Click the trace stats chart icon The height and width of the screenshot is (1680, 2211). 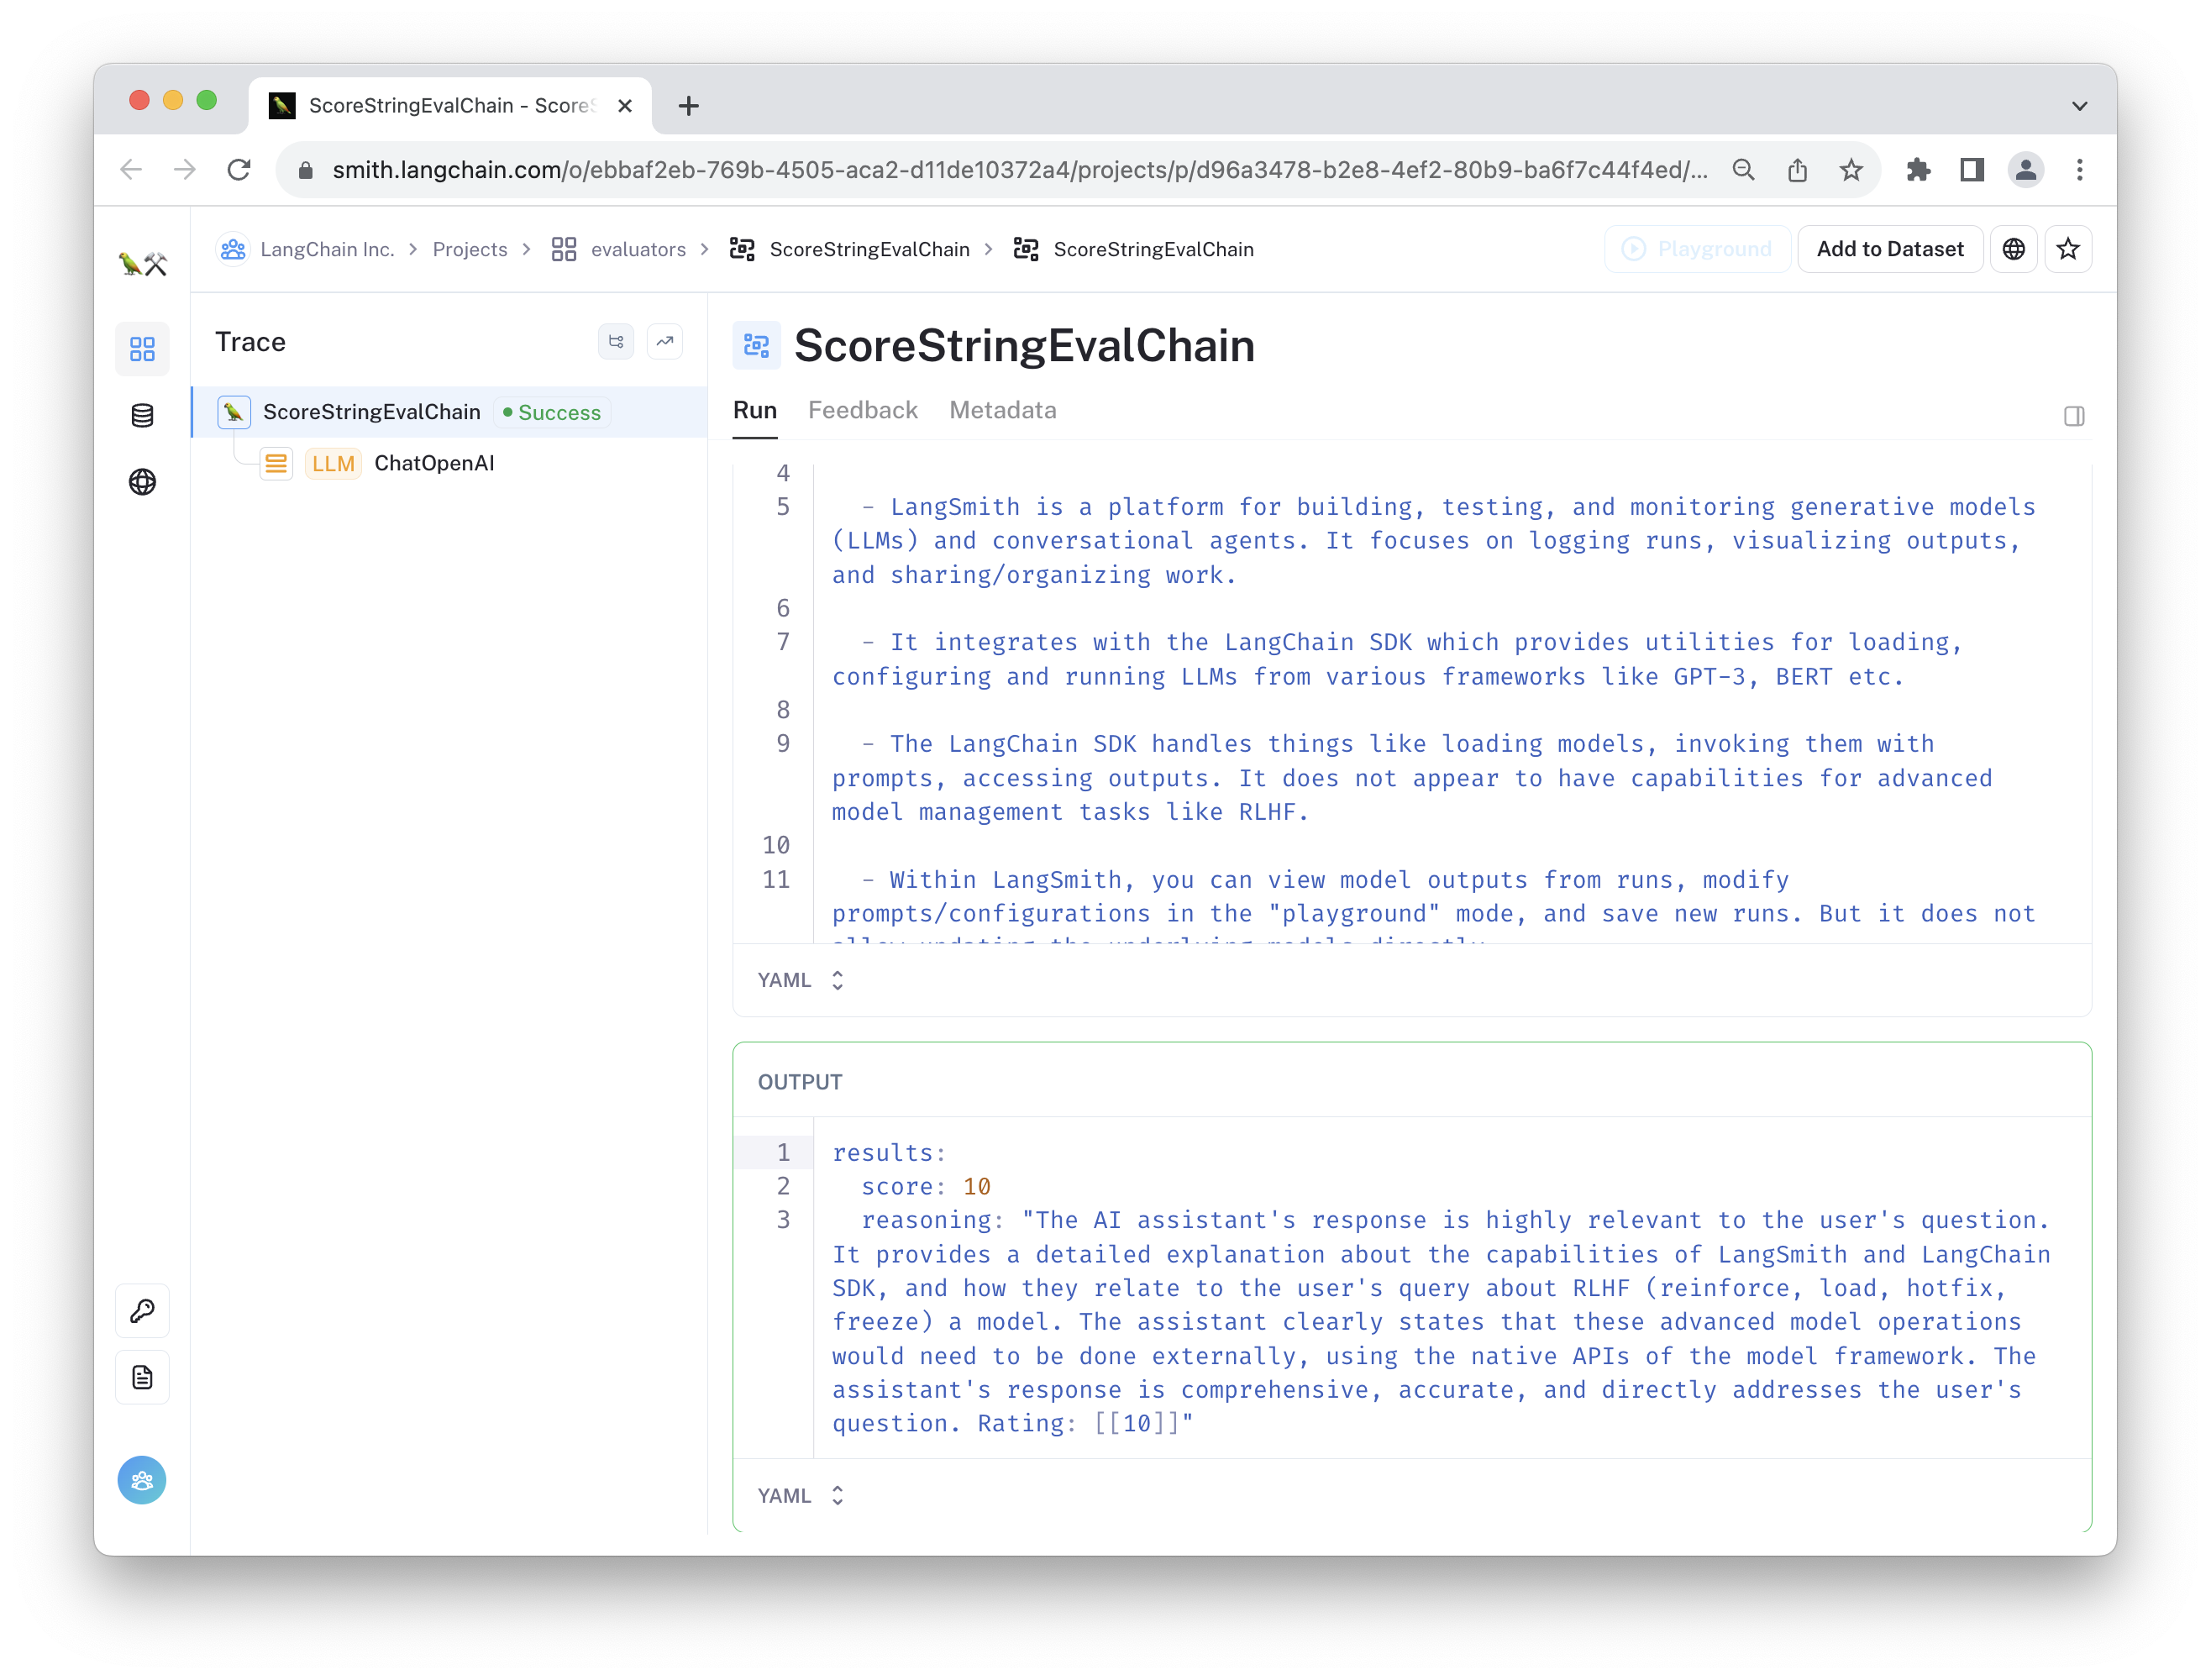[x=664, y=342]
